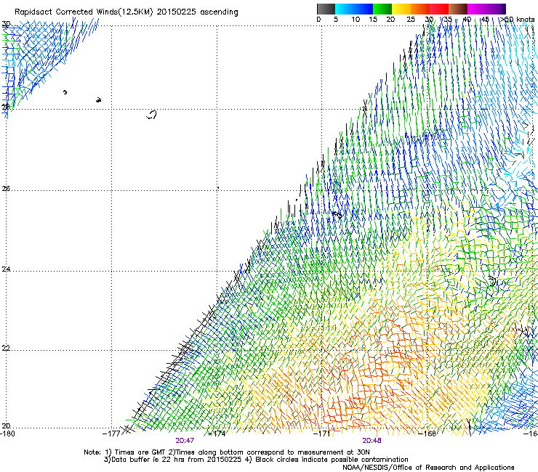Click the brown 35-40 knots legend swatch

(458, 9)
